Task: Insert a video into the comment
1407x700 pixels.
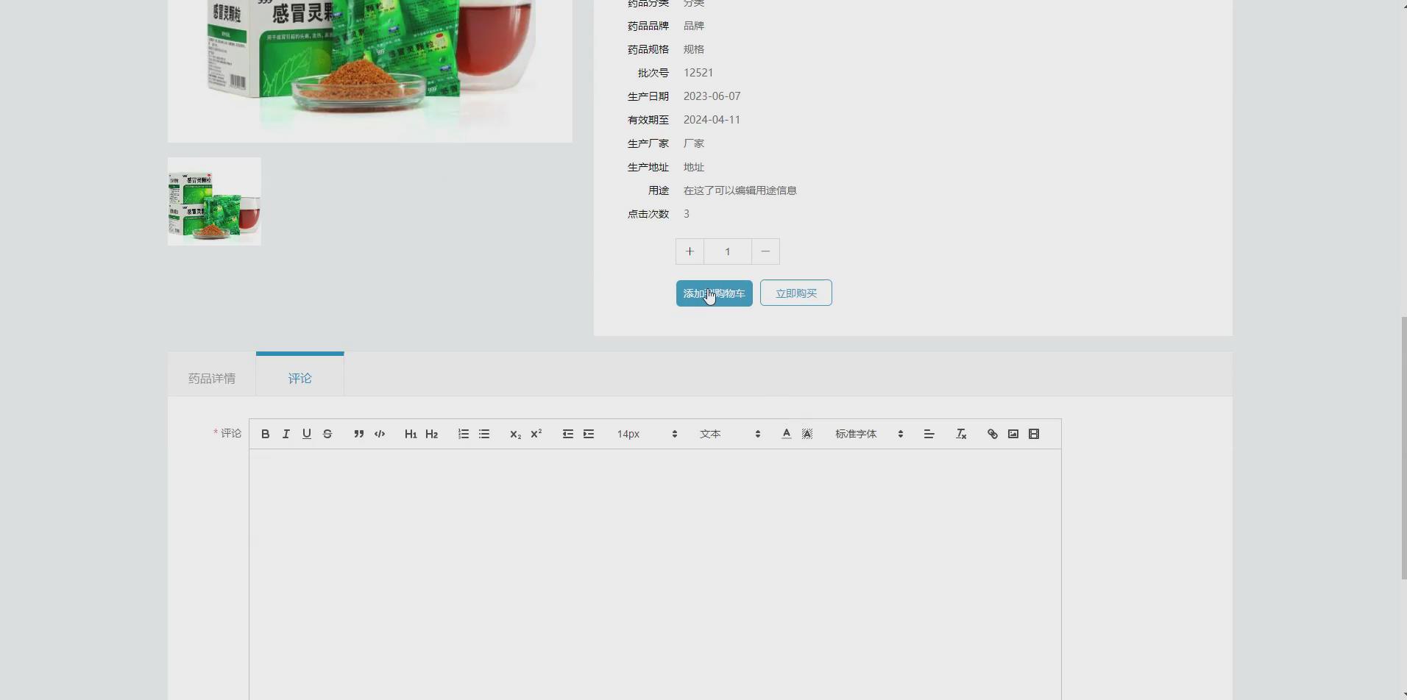Action: 1034,434
